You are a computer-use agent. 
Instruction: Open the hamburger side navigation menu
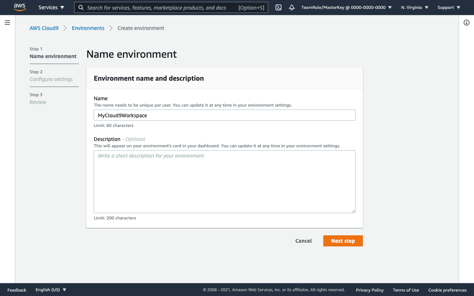coord(7,23)
